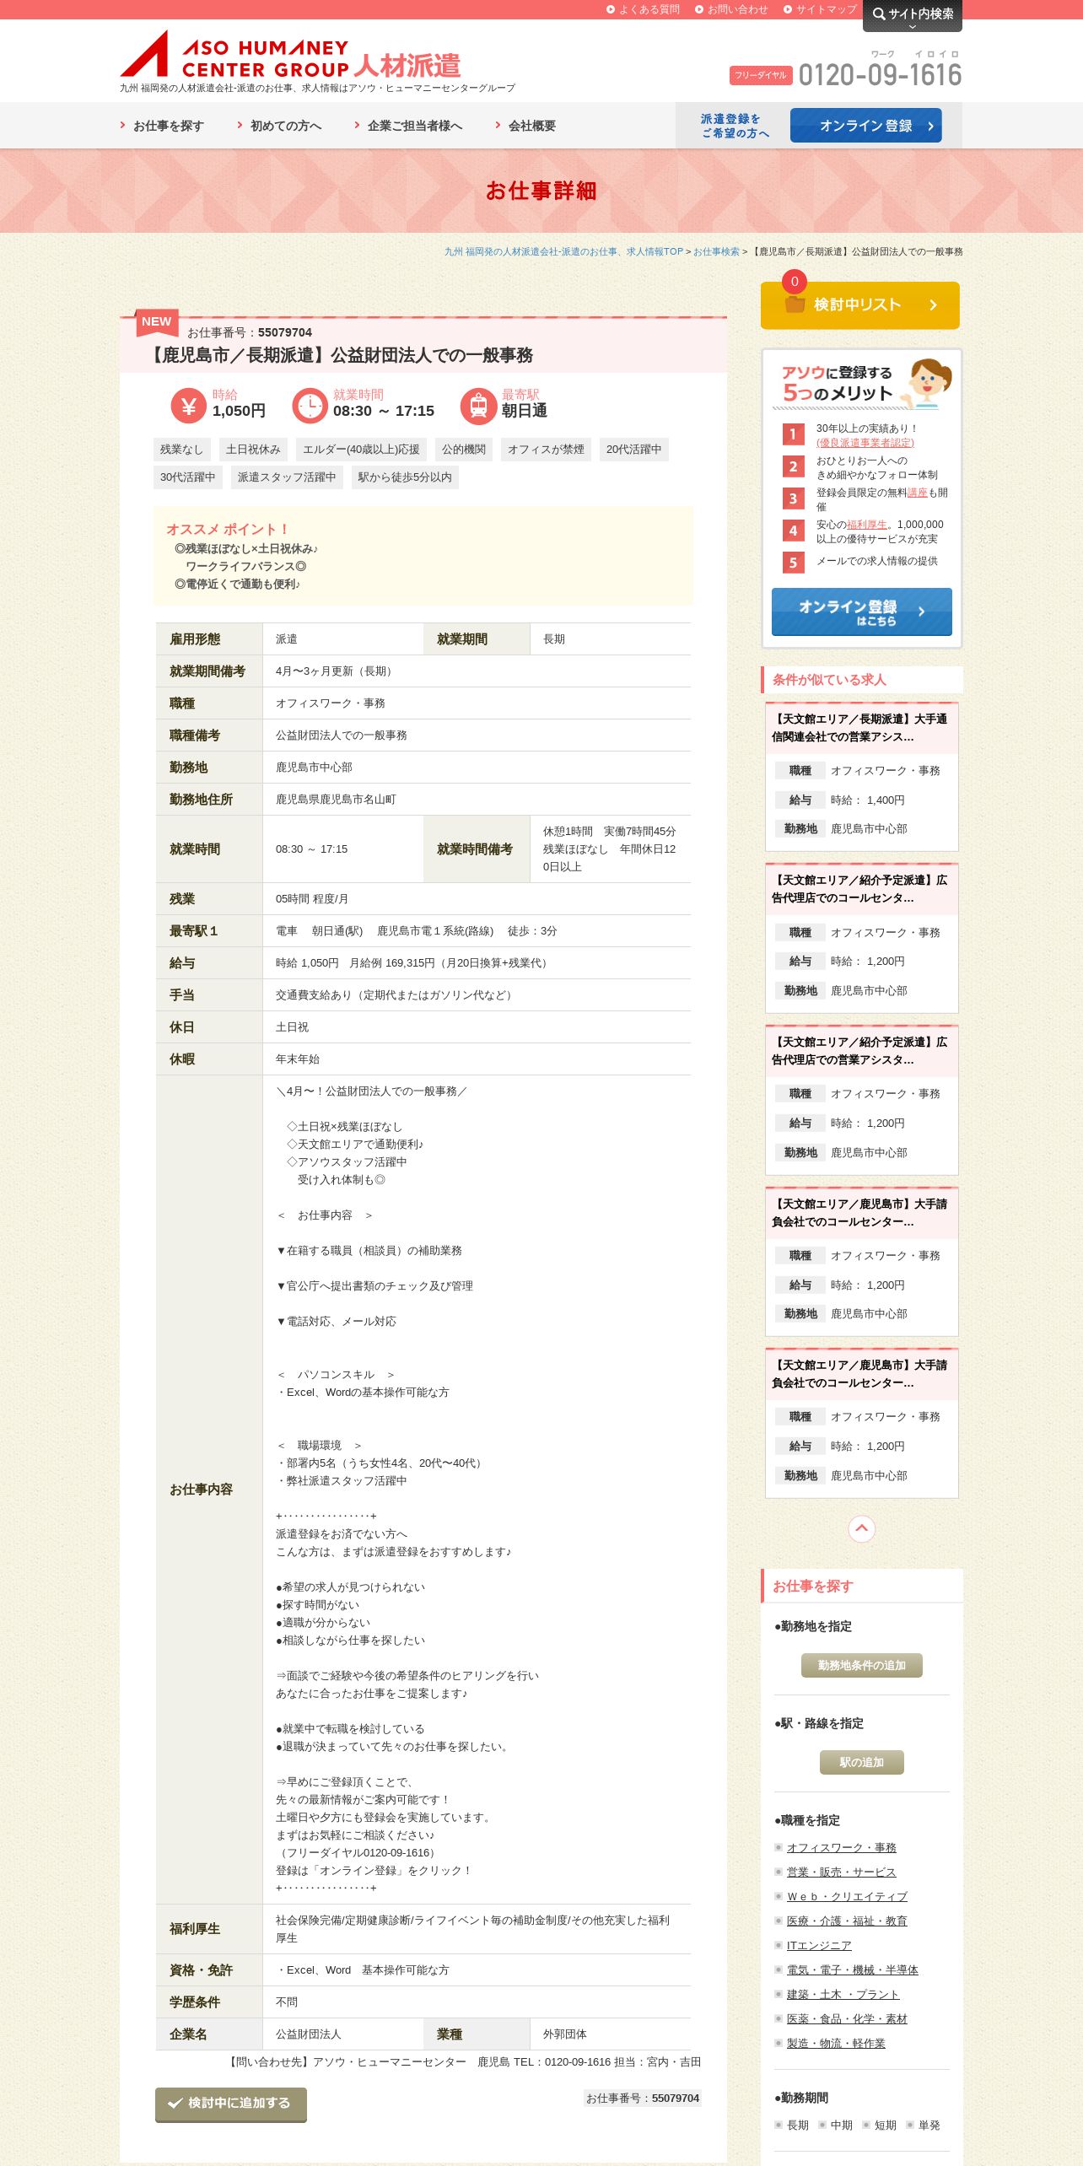Select job type 営業・販売・サービス
The height and width of the screenshot is (2166, 1083).
(x=842, y=1872)
